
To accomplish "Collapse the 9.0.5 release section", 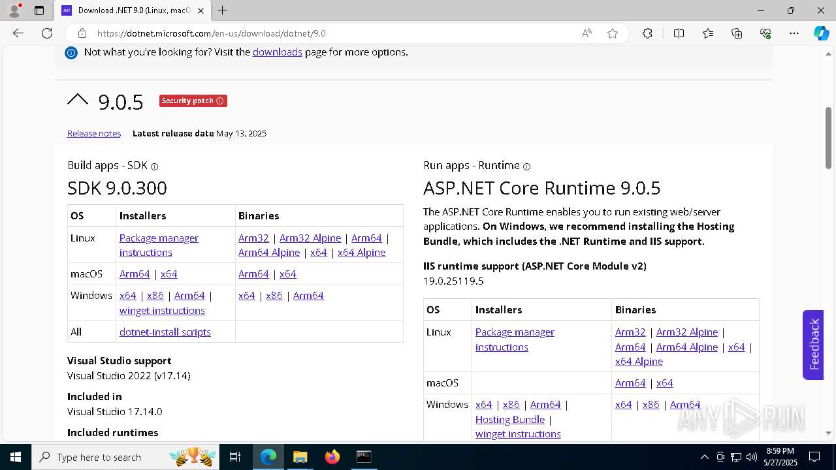I will (x=78, y=101).
